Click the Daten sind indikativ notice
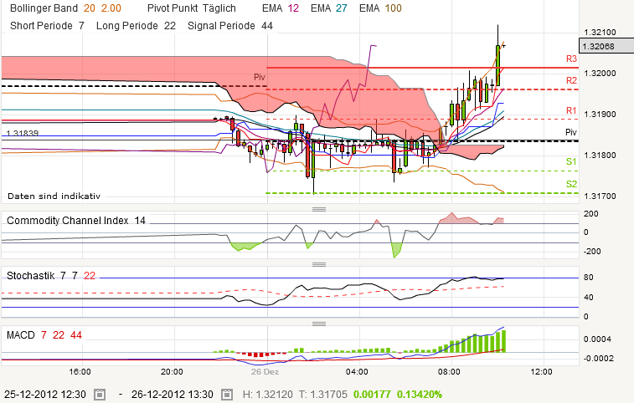The image size is (634, 403). coord(54,196)
